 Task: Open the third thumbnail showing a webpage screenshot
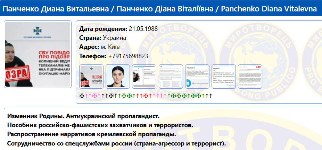144,76
